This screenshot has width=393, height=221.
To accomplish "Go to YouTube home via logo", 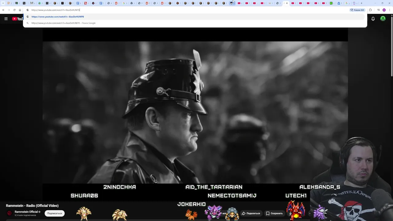I will point(18,19).
